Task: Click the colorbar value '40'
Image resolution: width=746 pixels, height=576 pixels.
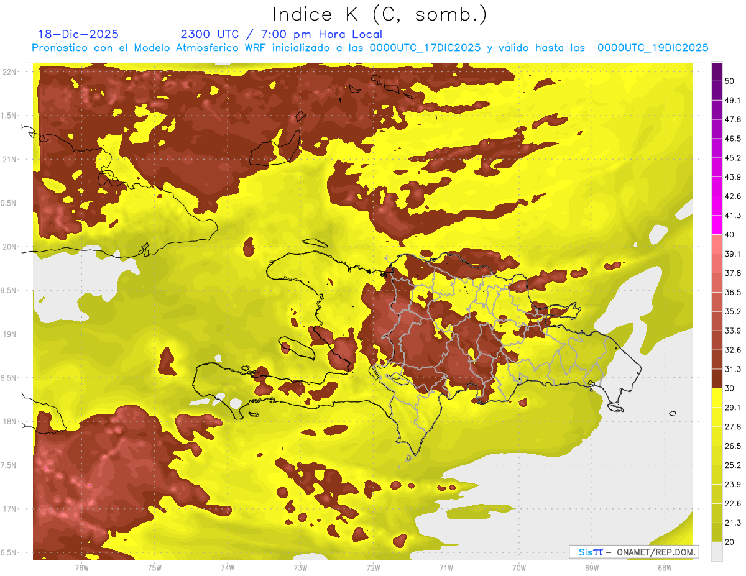Action: click(730, 235)
